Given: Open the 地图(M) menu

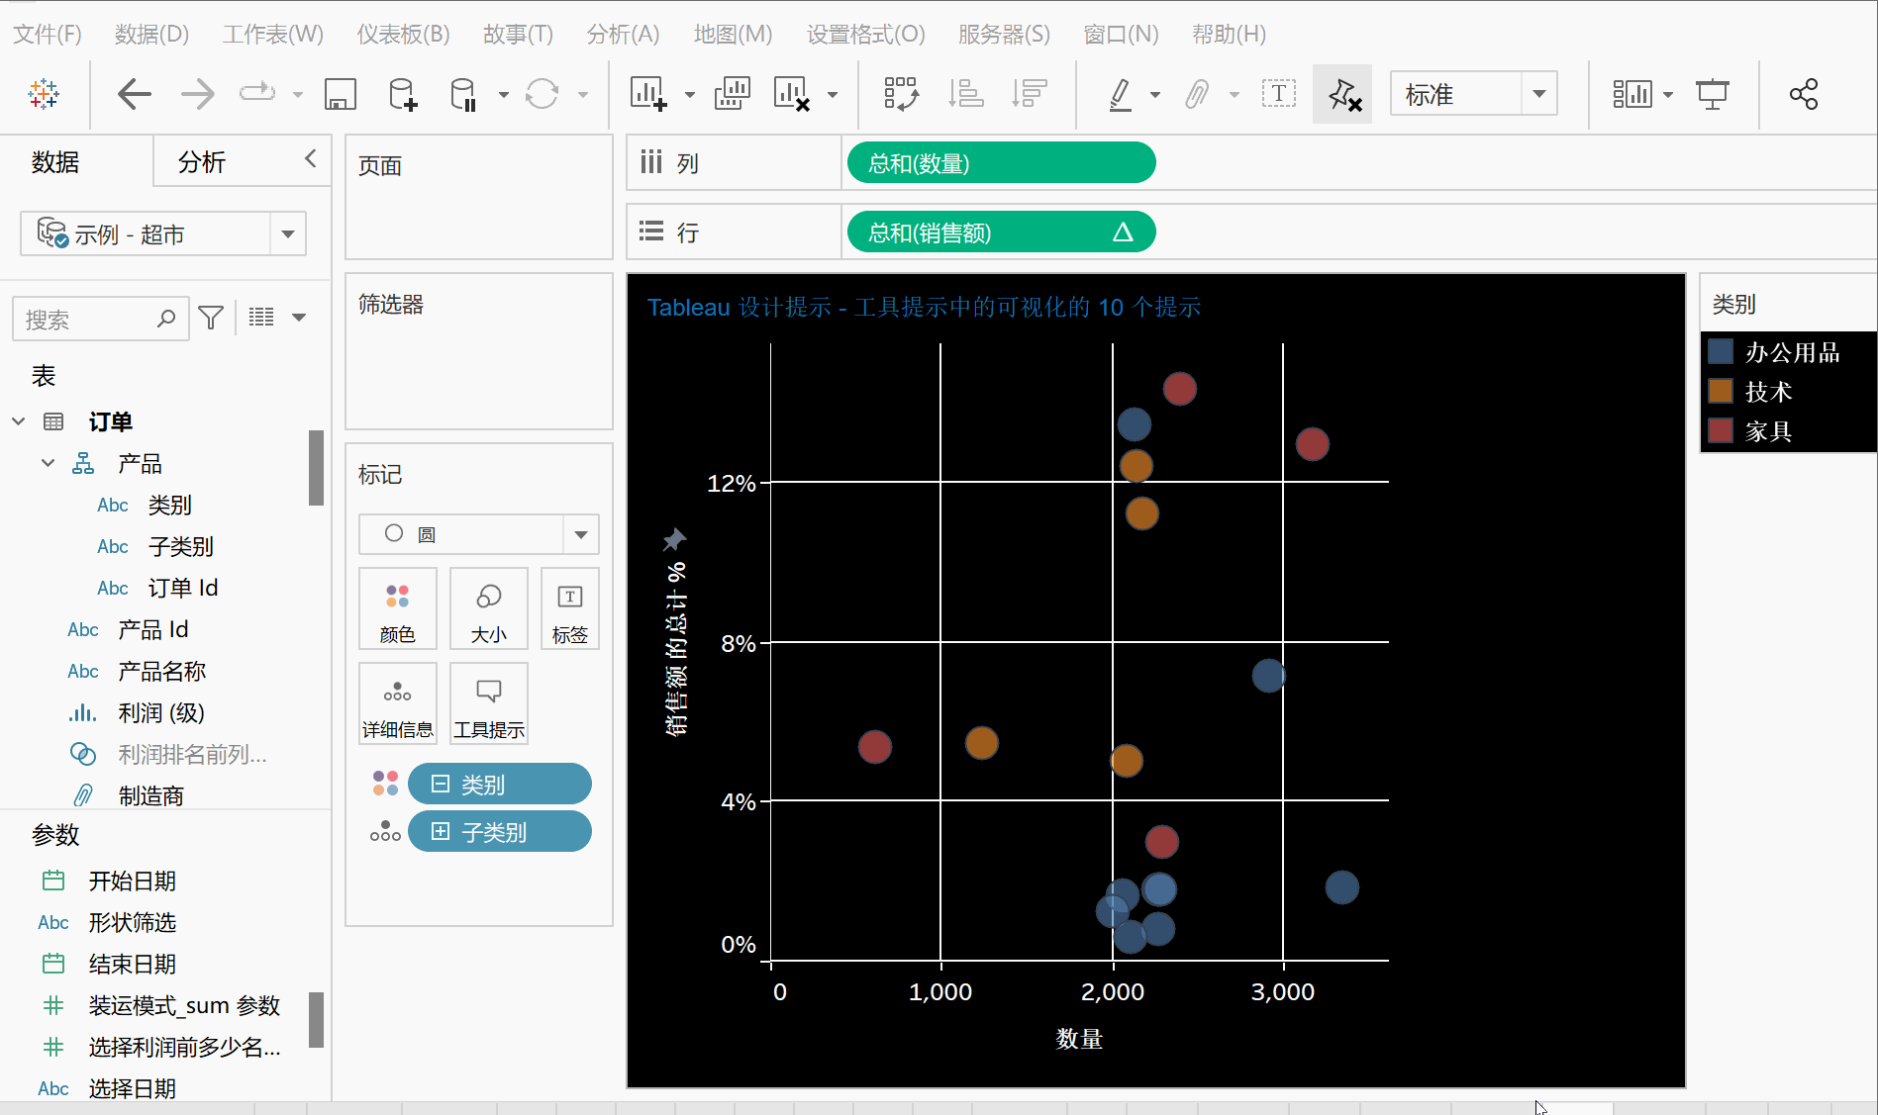Looking at the screenshot, I should point(733,35).
